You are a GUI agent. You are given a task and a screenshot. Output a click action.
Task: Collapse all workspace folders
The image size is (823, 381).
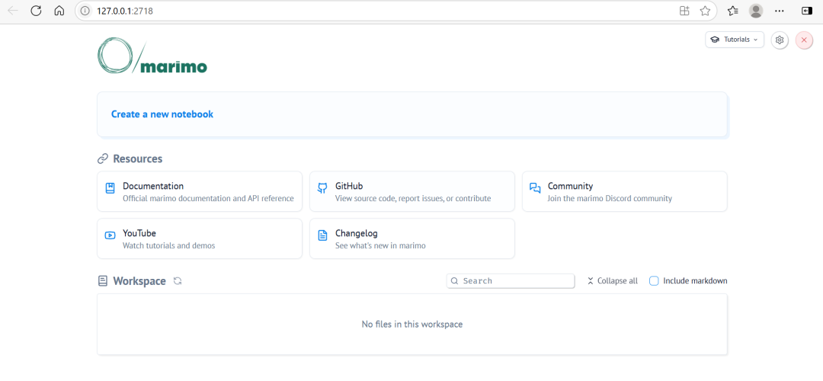tap(612, 281)
